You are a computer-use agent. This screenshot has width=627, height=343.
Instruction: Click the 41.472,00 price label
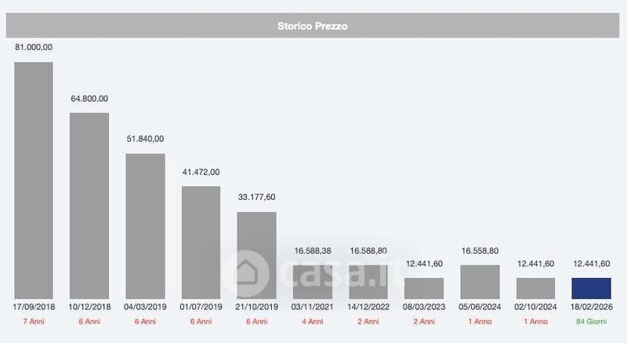pyautogui.click(x=201, y=171)
